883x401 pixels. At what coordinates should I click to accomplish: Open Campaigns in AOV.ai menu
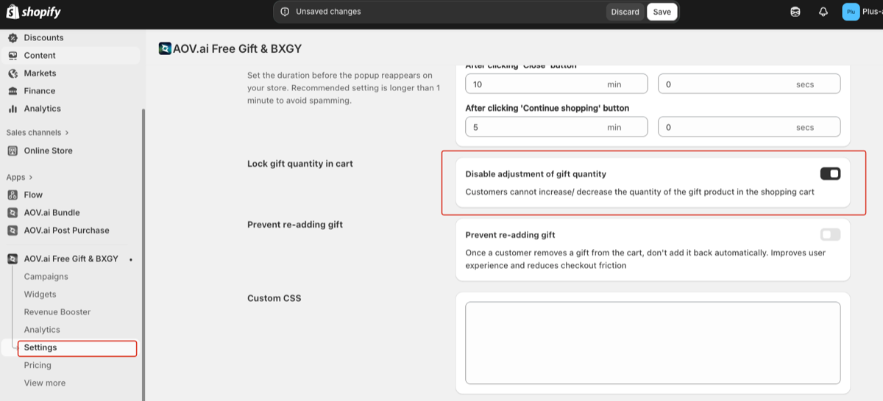click(x=46, y=276)
